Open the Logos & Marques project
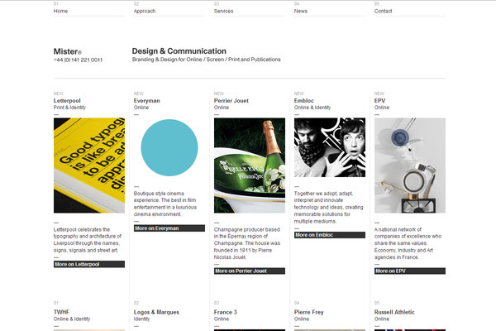Image resolution: width=496 pixels, height=331 pixels. 156,312
